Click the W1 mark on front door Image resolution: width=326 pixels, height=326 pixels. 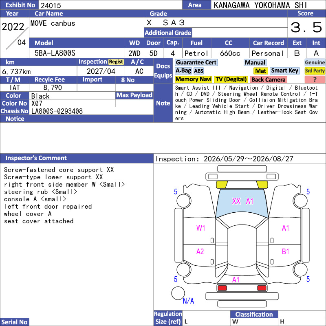[x=200, y=228]
